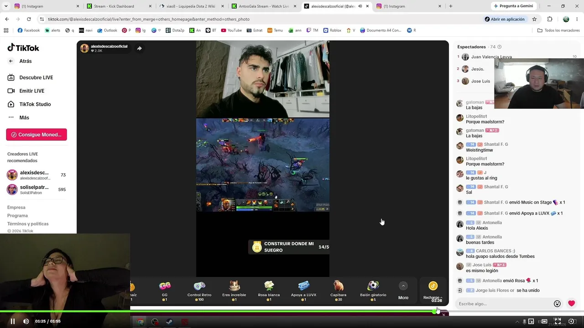
Task: Send the Rosa blanca gift
Action: 269,290
